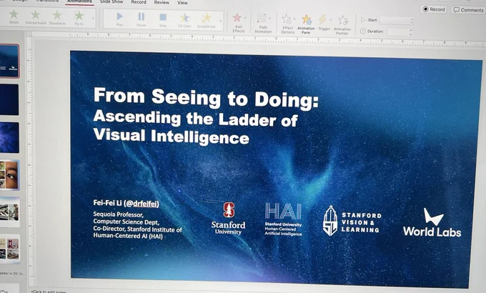
Task: Open the Start timing combo box
Action: click(397, 21)
